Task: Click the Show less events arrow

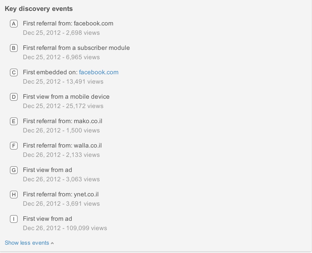Action: point(52,243)
